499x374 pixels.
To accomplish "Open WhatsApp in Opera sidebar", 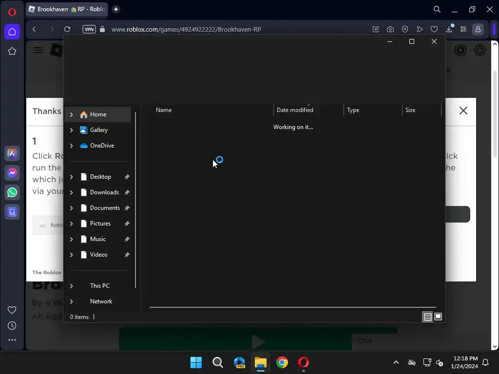I will (x=12, y=192).
